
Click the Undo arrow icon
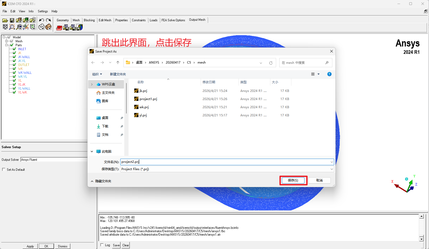click(x=42, y=20)
